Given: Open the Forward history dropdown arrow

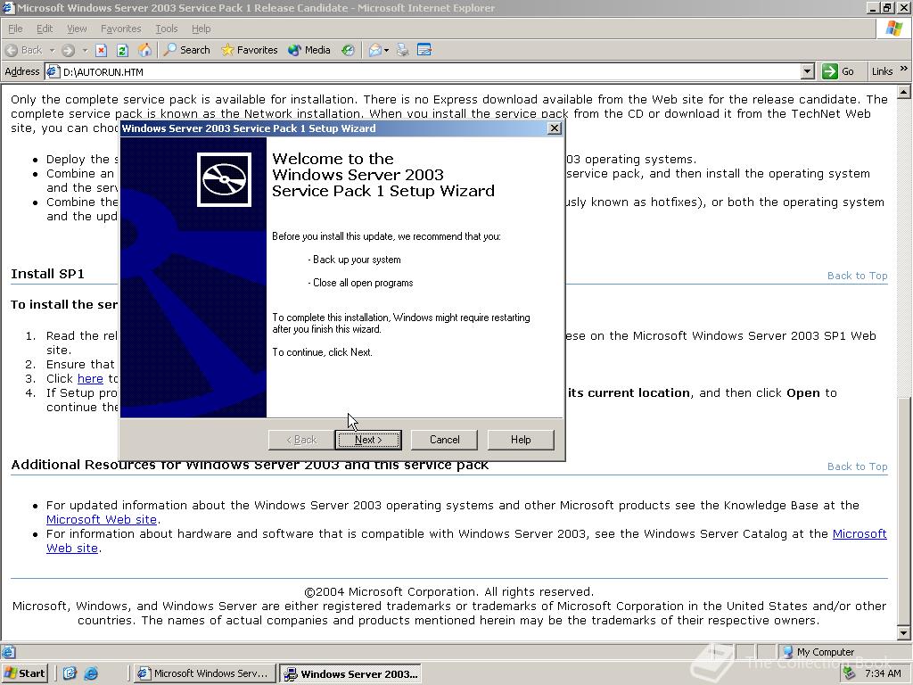Looking at the screenshot, I should tap(85, 50).
